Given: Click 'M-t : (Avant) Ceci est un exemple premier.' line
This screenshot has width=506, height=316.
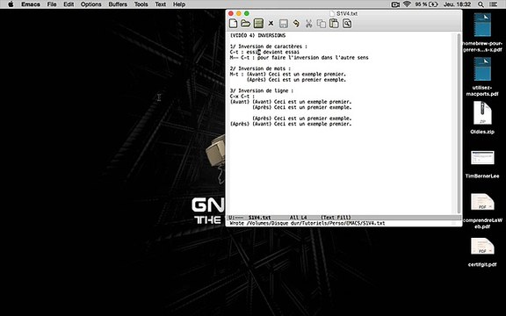Looking at the screenshot, I should [287, 74].
